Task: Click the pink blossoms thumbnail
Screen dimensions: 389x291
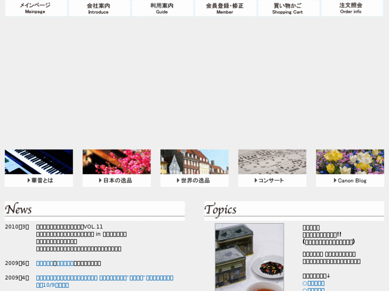Action: tap(117, 161)
